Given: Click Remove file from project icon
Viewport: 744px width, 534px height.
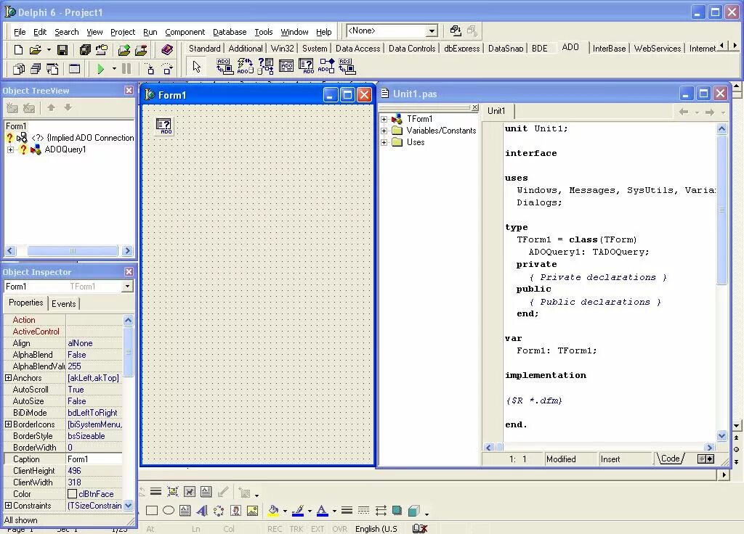Looking at the screenshot, I should click(141, 49).
